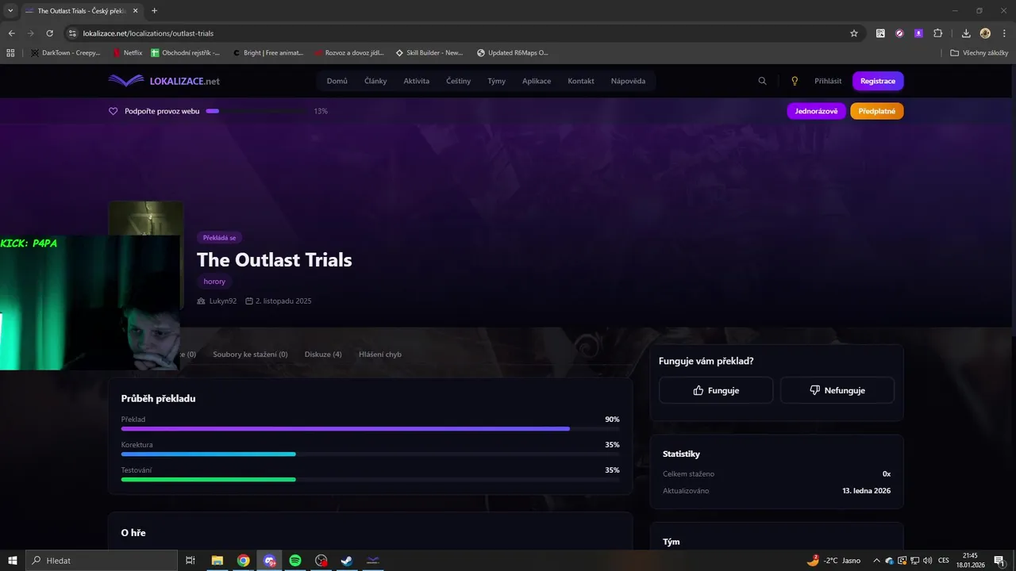Click the horory genre tag
Viewport: 1016px width, 571px height.
pos(214,282)
